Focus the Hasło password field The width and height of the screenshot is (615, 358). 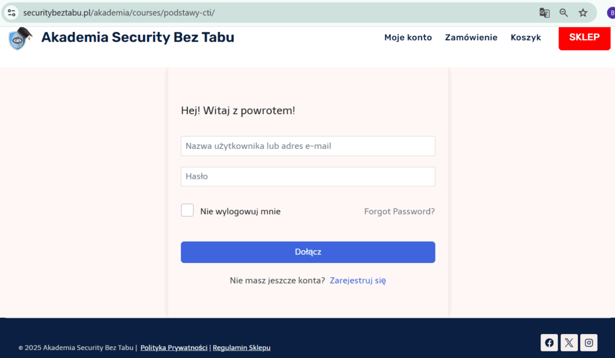[x=308, y=177]
